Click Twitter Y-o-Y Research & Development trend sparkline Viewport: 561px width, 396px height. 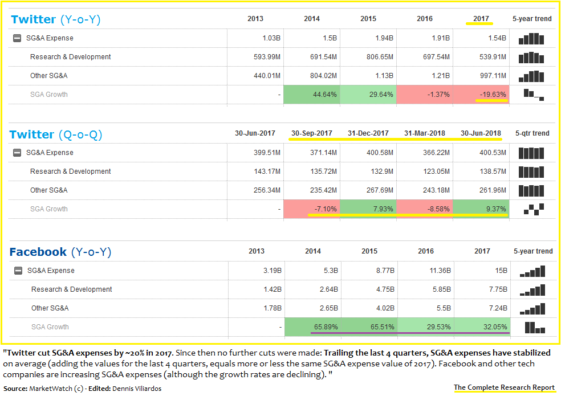(x=531, y=57)
